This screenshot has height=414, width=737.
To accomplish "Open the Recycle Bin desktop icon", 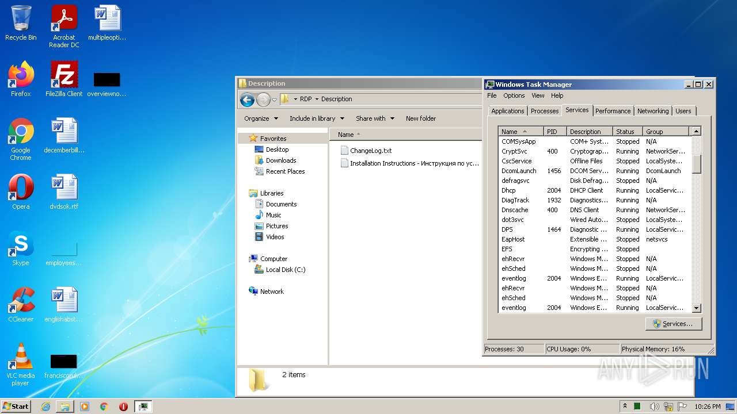I will click(21, 23).
